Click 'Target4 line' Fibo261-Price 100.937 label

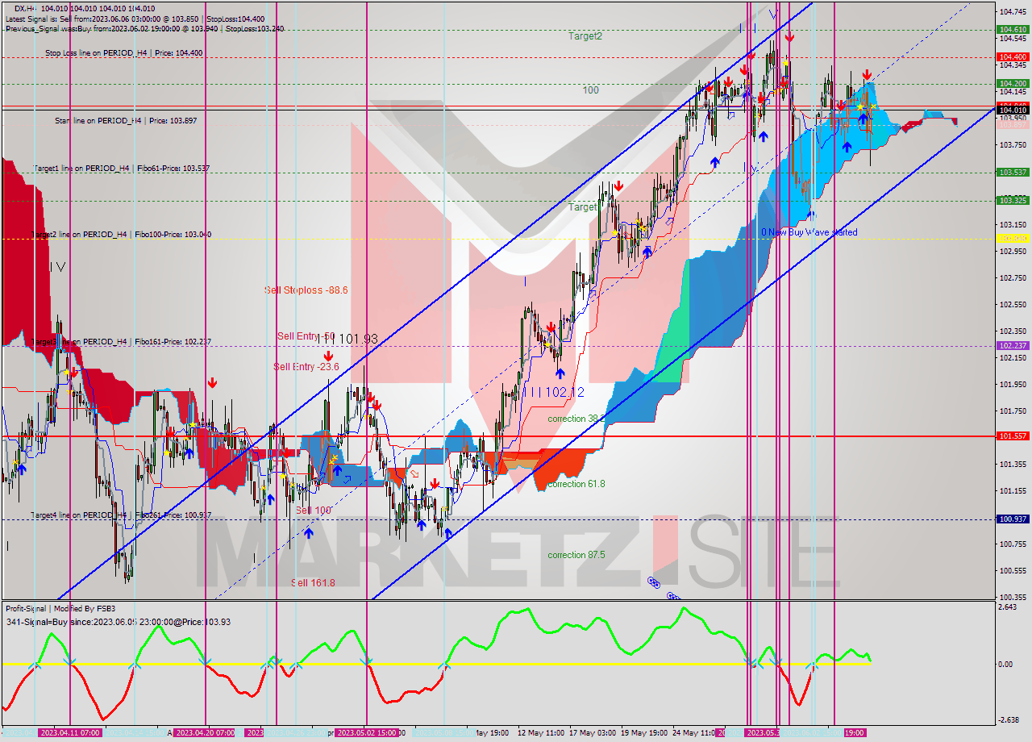121,515
